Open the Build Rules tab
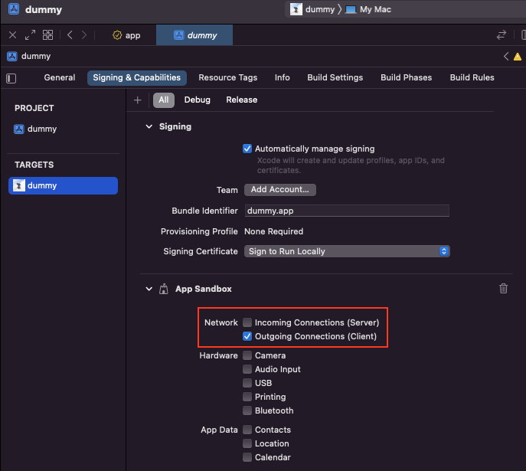The image size is (526, 471). click(472, 78)
